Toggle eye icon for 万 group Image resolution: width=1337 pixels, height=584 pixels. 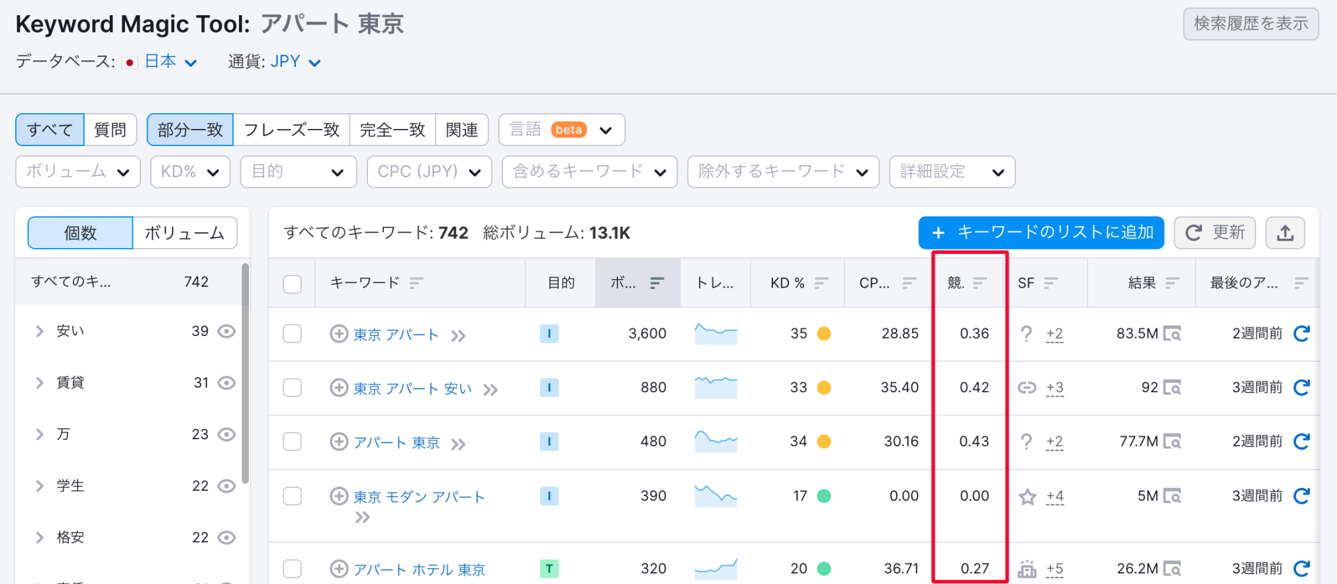tap(226, 434)
